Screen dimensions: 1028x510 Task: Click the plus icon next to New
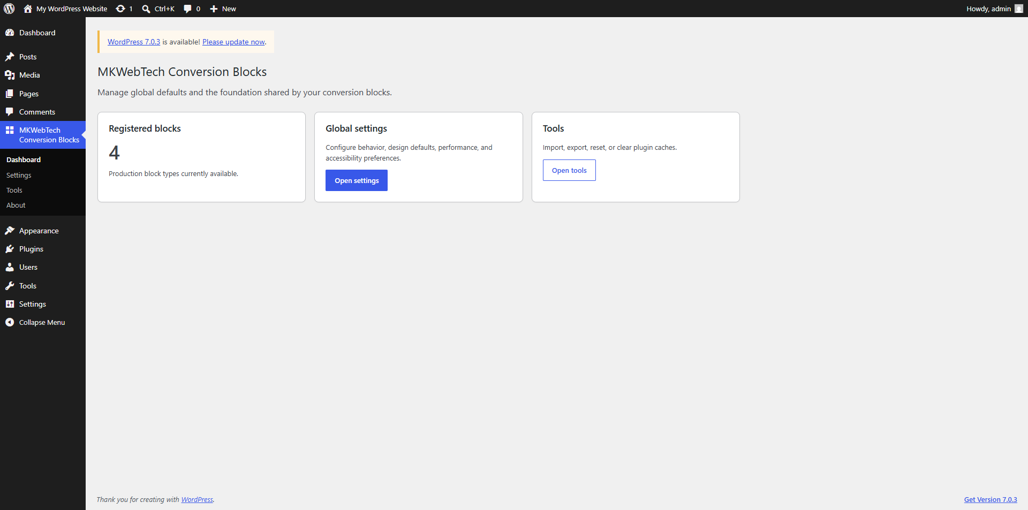[x=214, y=9]
